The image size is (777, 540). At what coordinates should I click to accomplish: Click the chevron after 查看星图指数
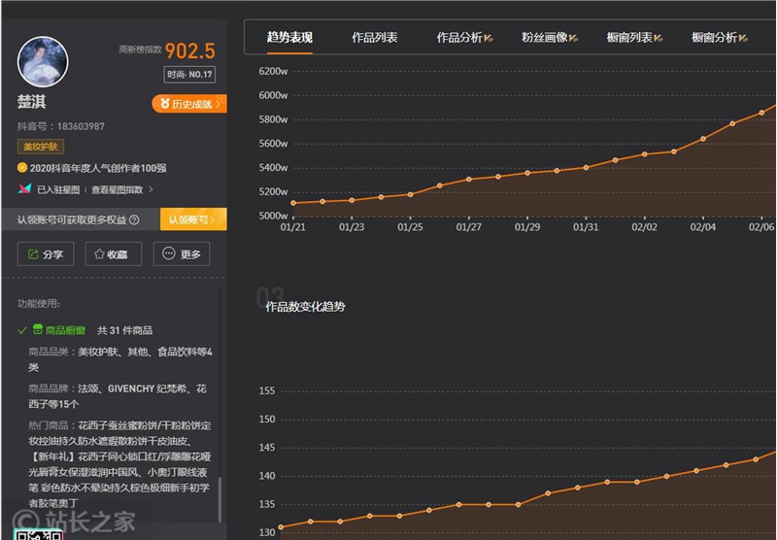tap(151, 189)
